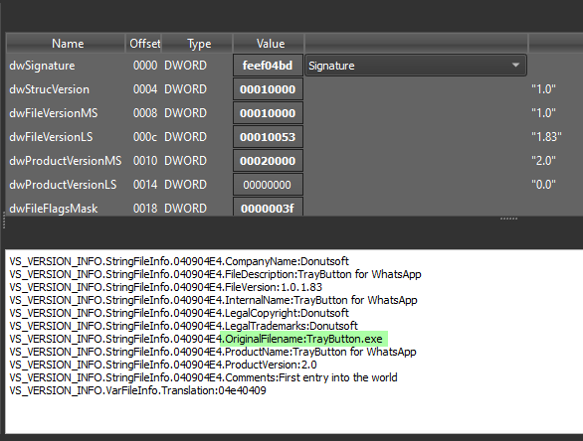
Task: Select the dwProductVersionMS name cell
Action: 65,161
